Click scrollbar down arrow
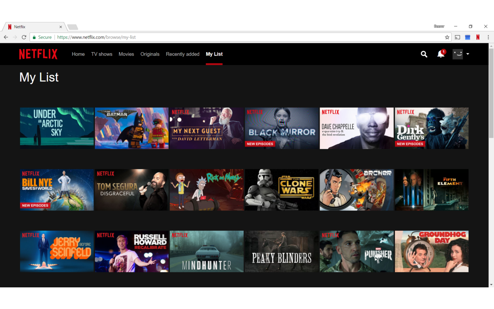Viewport: 494px width, 309px height. pos(491,285)
